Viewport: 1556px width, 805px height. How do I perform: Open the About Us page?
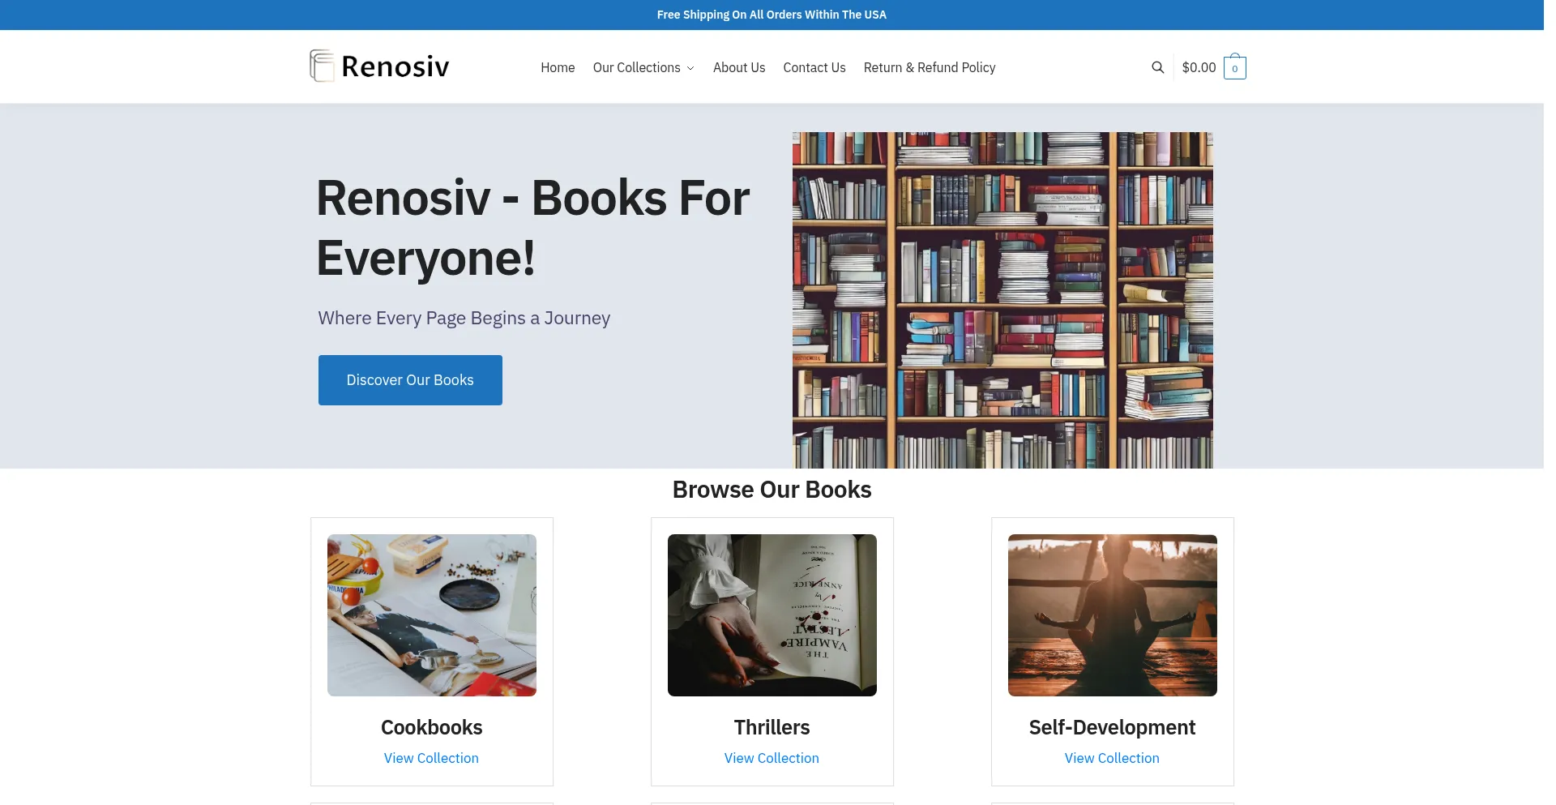[x=739, y=67]
